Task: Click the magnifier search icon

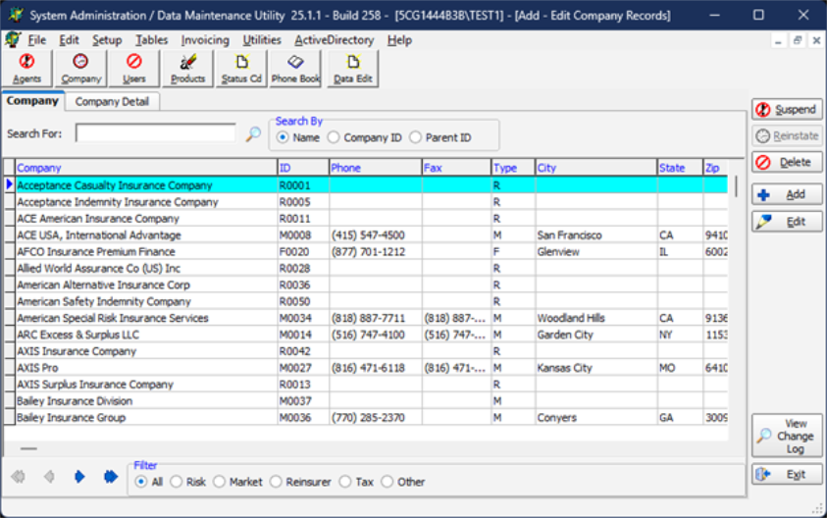Action: [x=253, y=134]
